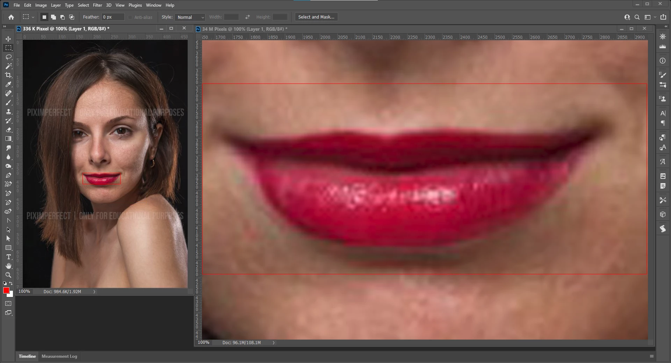The width and height of the screenshot is (671, 363).
Task: Select the Horizontal Type tool
Action: coord(8,257)
